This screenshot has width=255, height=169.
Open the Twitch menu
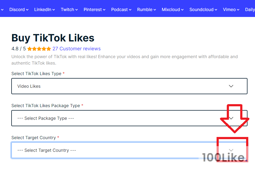click(x=69, y=10)
